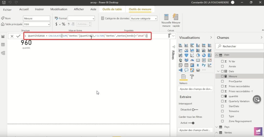This screenshot has width=264, height=137.
Task: Commit formula with the checkmark button
Action: tap(18, 36)
